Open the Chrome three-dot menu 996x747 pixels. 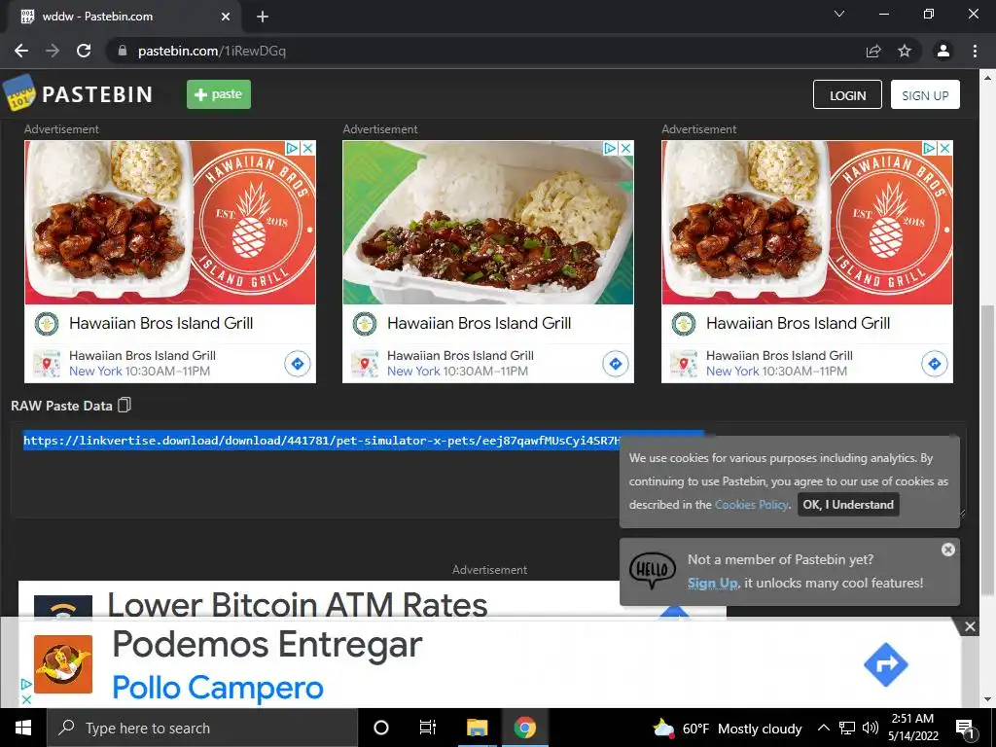[975, 51]
